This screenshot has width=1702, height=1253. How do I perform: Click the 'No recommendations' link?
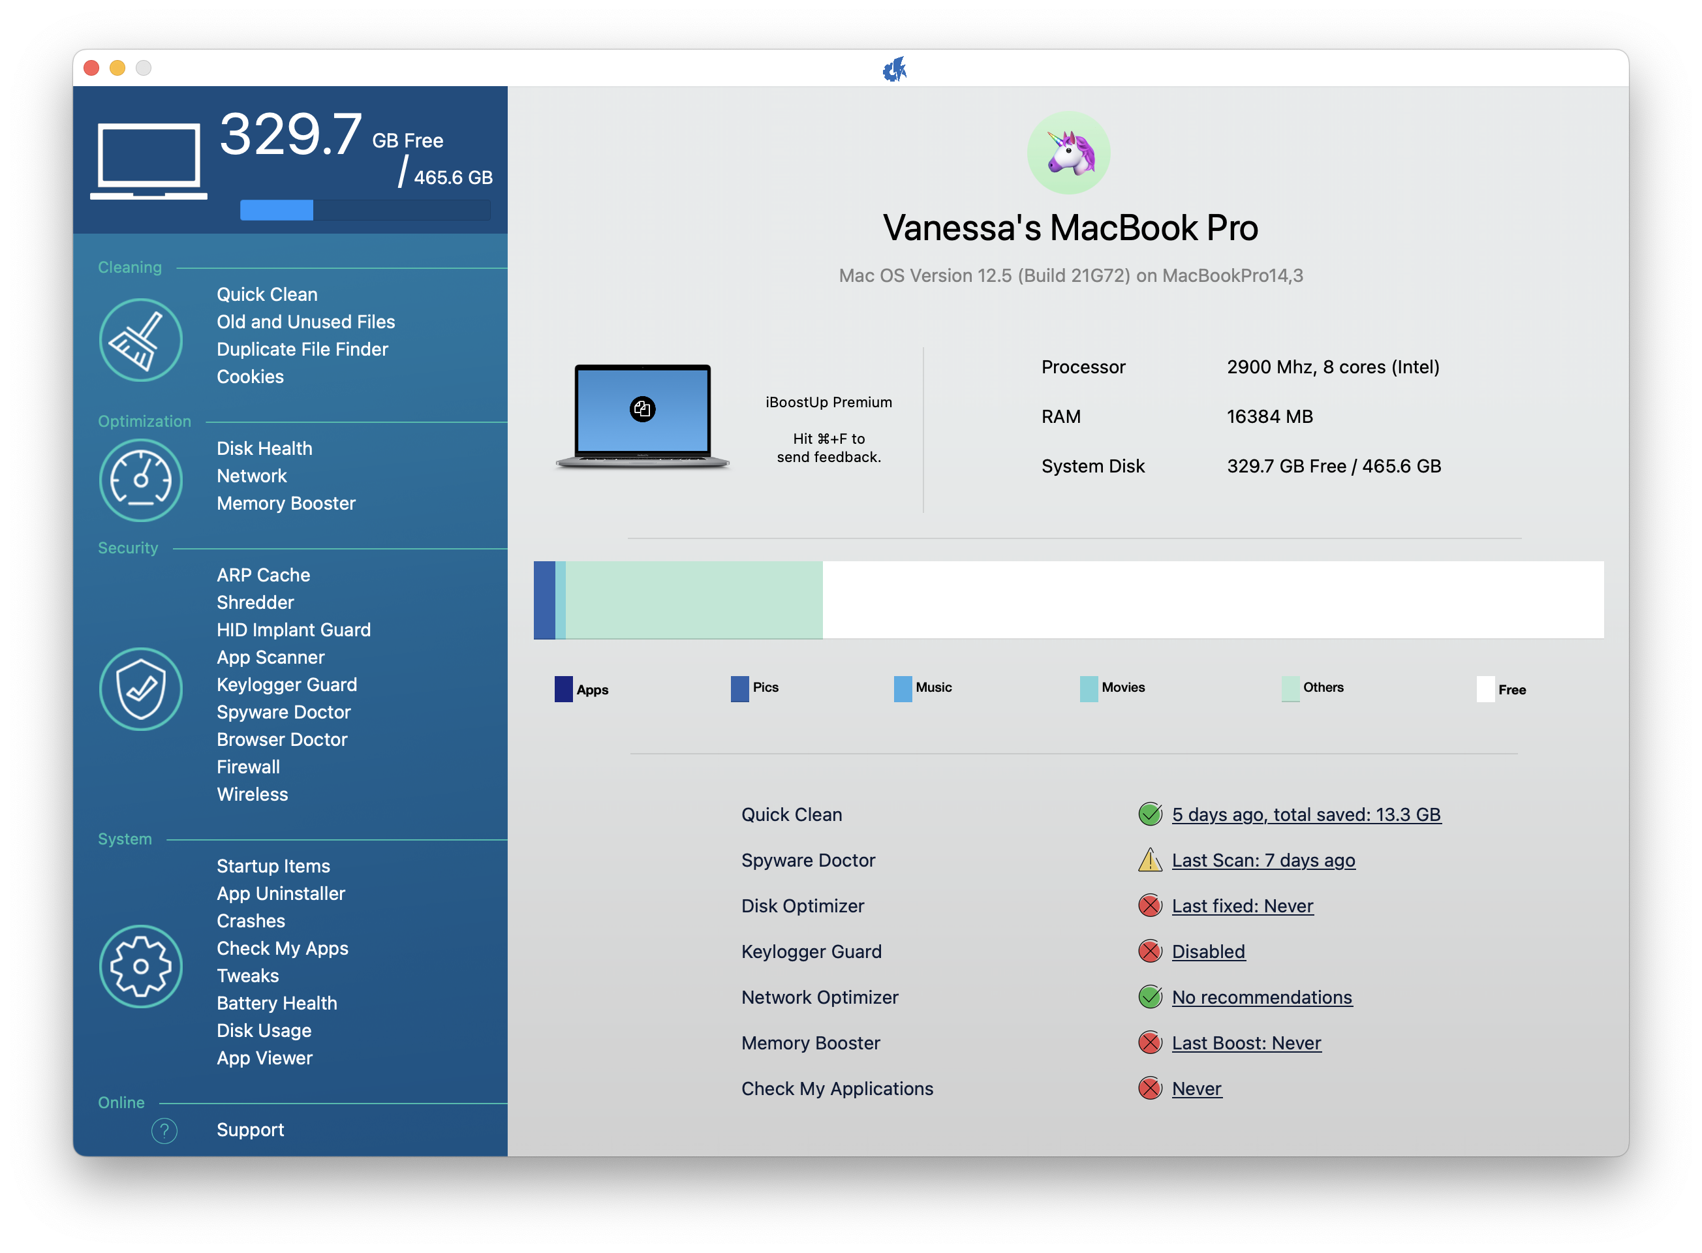1261,997
